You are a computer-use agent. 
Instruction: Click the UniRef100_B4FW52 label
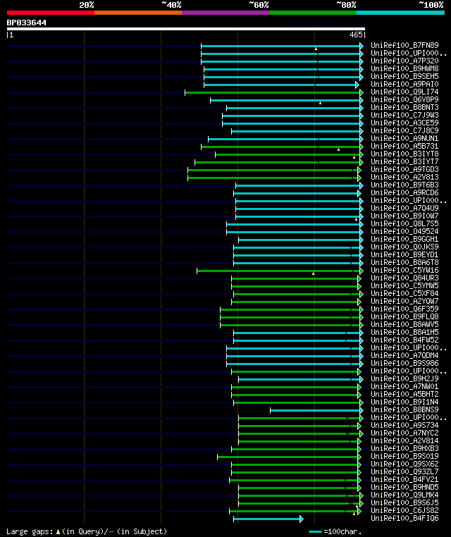[x=404, y=340]
